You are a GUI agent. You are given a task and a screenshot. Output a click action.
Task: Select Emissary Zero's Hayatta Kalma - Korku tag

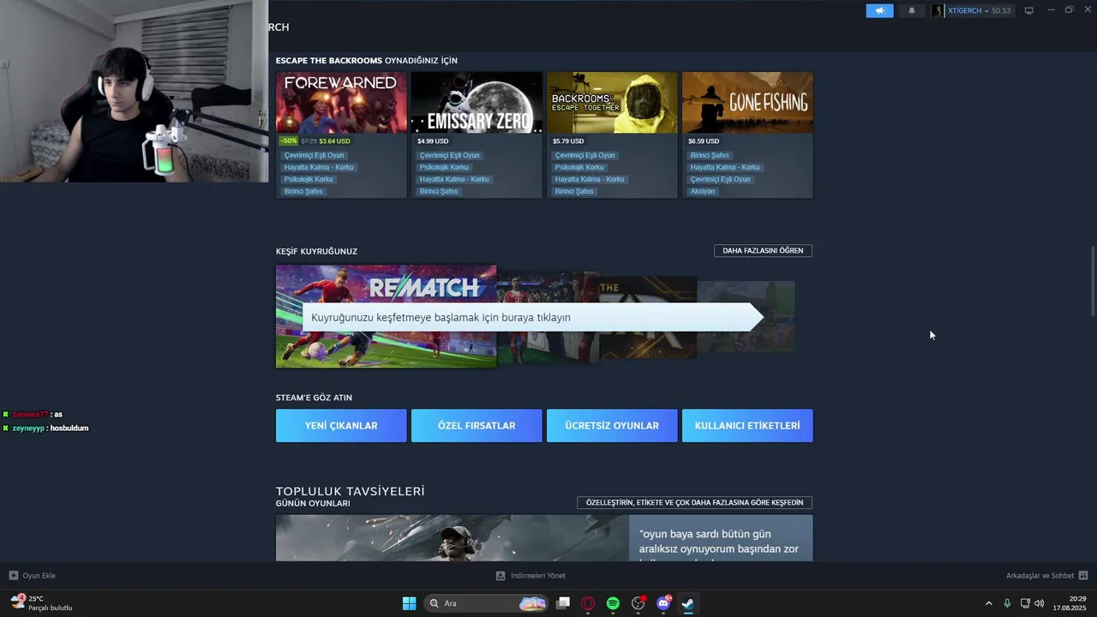(454, 179)
